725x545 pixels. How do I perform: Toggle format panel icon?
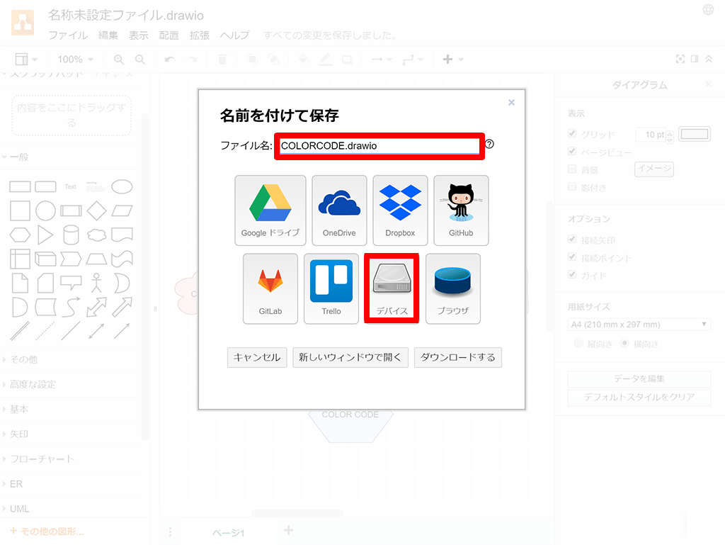pyautogui.click(x=695, y=59)
